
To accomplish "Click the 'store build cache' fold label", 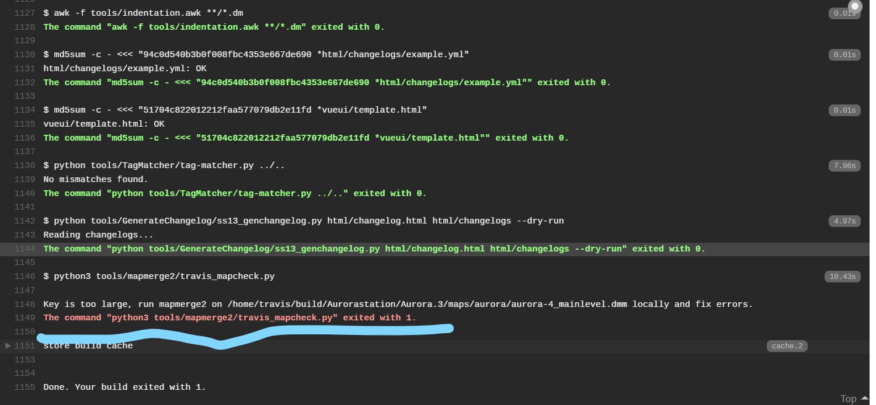I will click(x=88, y=346).
